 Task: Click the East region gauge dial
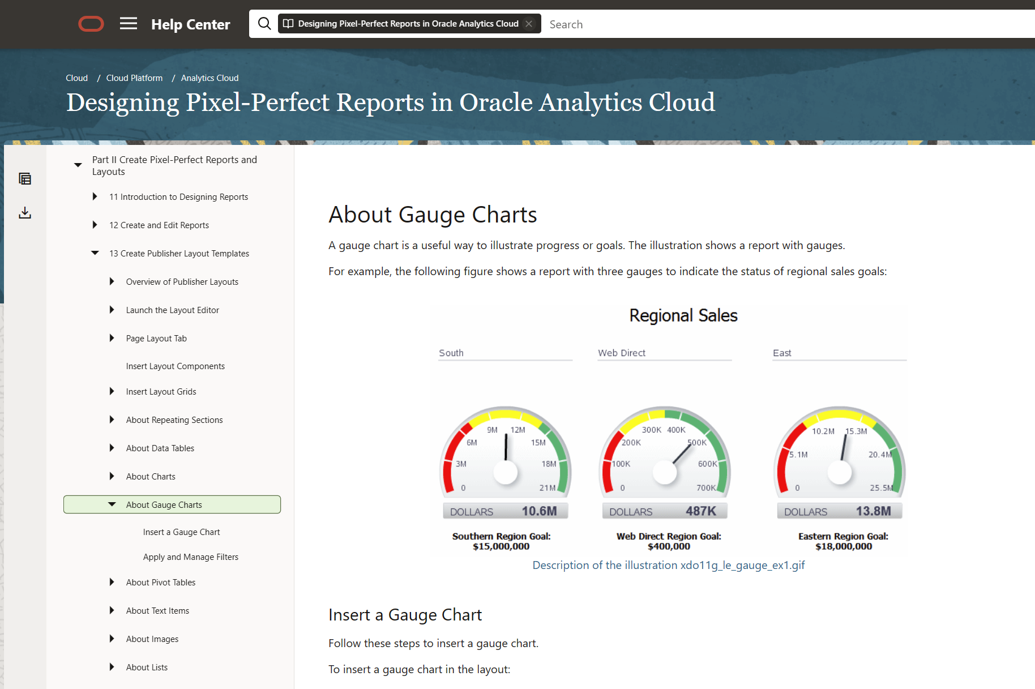click(840, 451)
